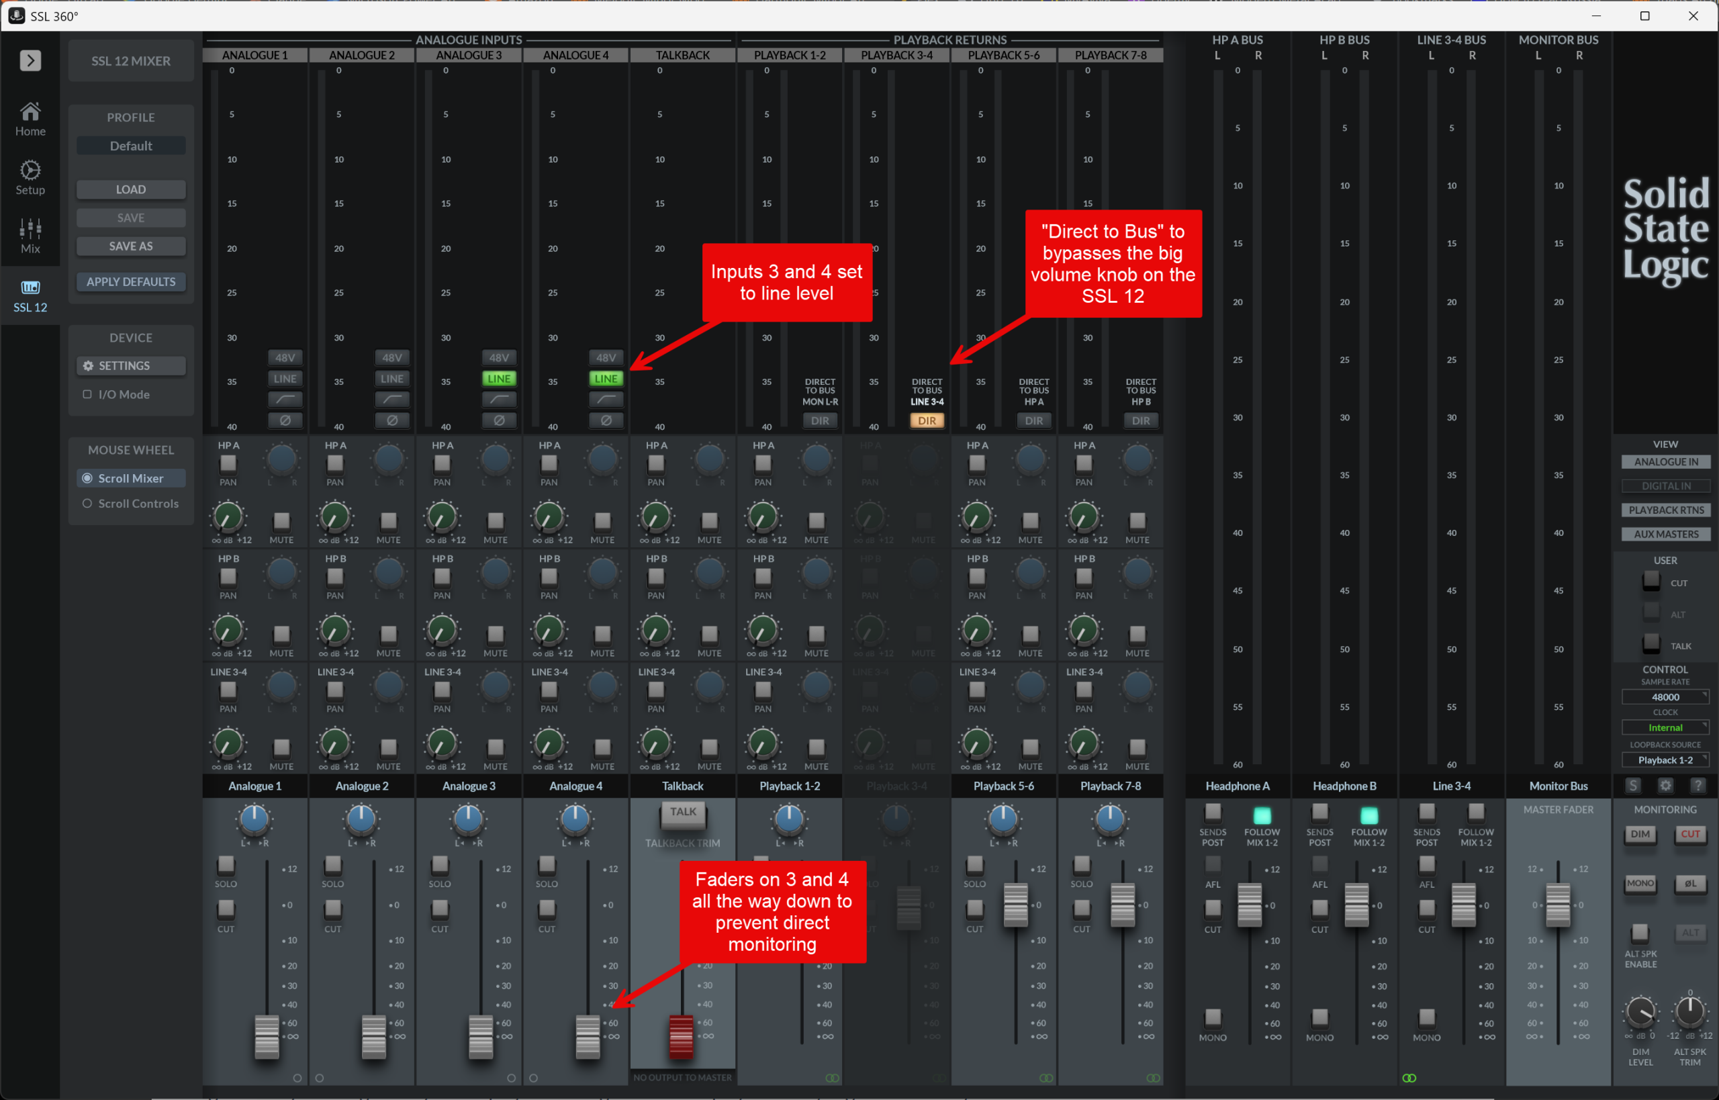The image size is (1719, 1100).
Task: Click the Analogue 1 link circle icon
Action: click(x=297, y=1078)
